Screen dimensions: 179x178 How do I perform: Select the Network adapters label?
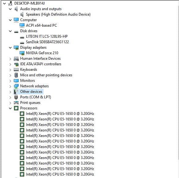pos(35,86)
